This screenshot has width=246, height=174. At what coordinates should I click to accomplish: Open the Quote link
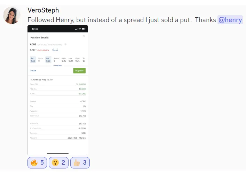click(x=33, y=70)
